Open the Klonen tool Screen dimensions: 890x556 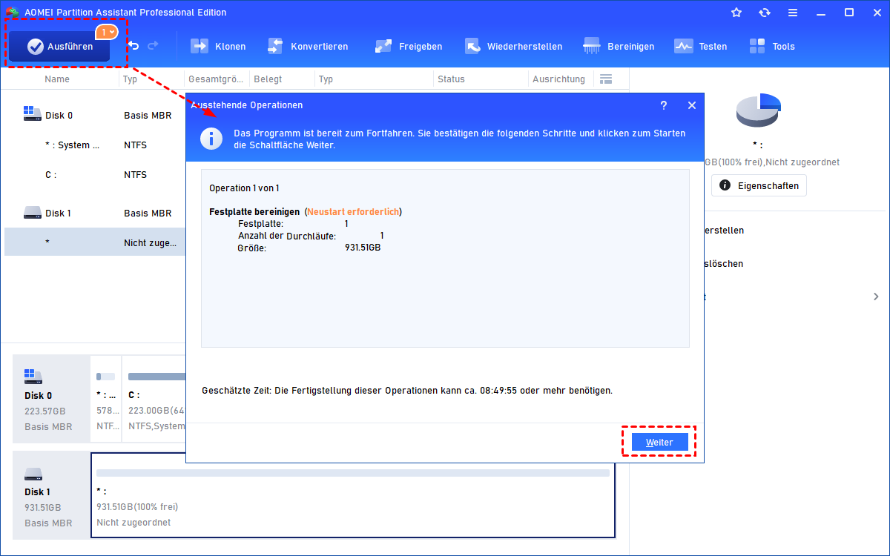[218, 47]
